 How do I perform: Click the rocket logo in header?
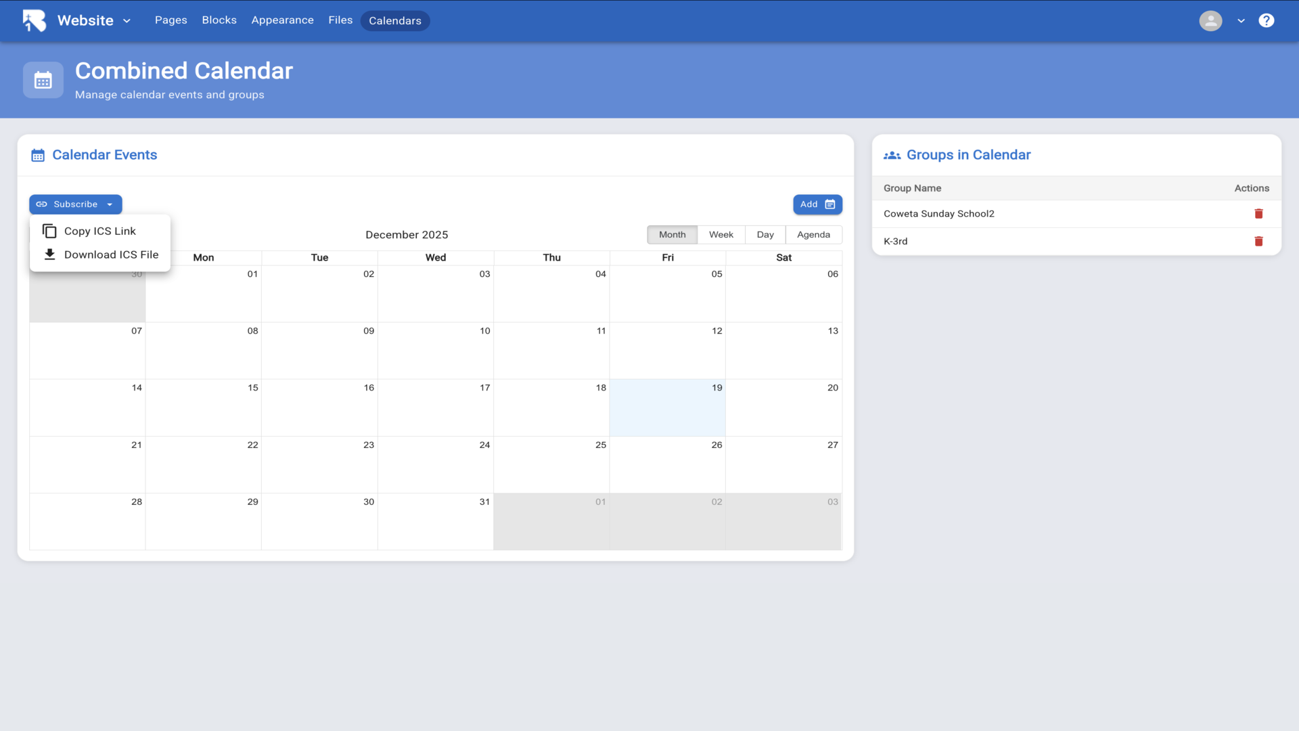[x=34, y=20]
